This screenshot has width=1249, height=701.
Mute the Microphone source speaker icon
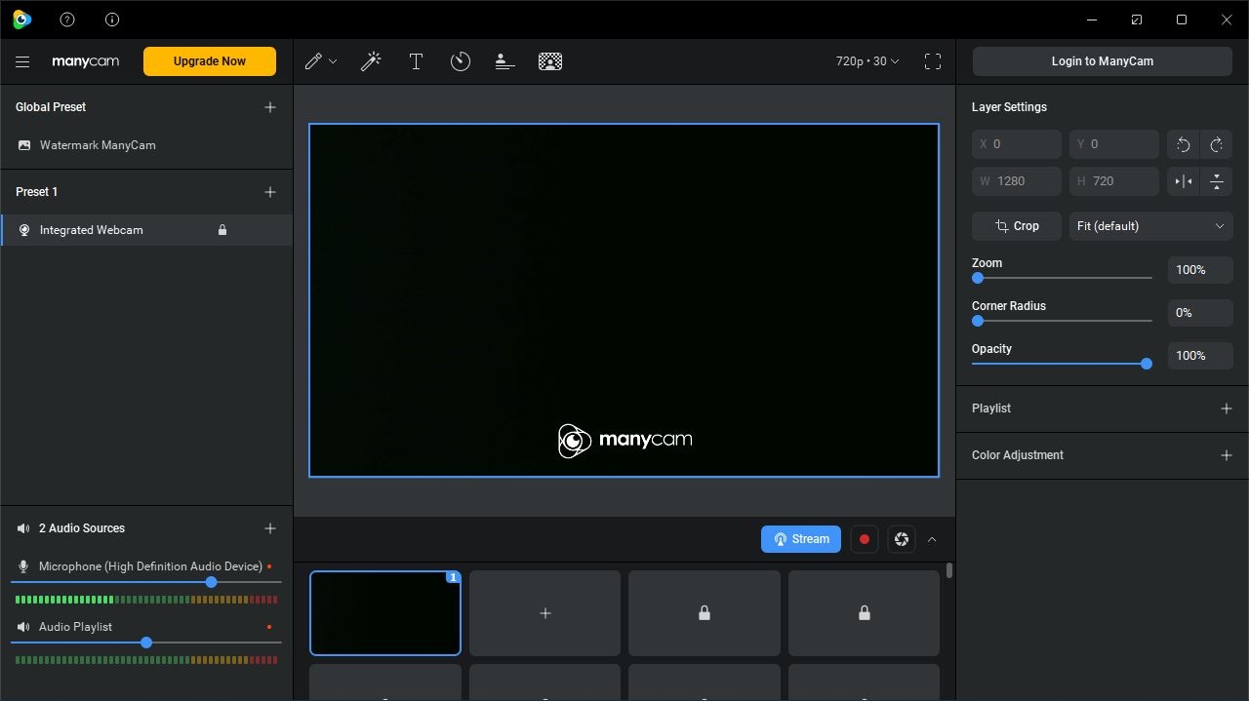(x=23, y=566)
